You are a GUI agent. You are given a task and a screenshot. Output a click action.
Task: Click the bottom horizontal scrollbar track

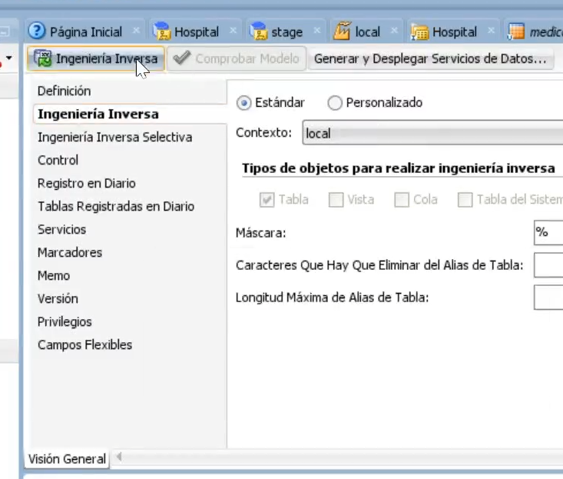coord(343,457)
